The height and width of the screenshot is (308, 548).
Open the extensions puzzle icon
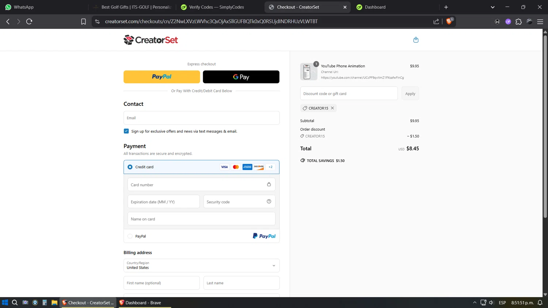tap(519, 22)
